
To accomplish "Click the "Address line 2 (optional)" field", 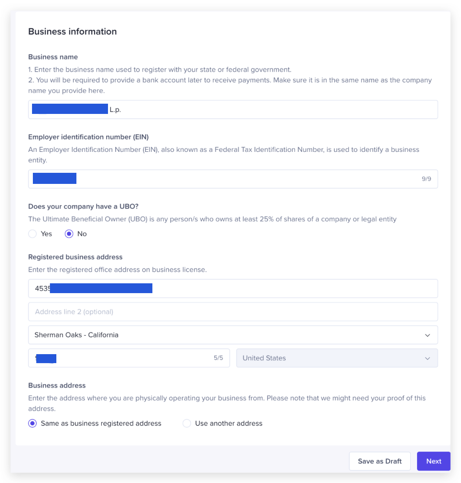I will [233, 312].
